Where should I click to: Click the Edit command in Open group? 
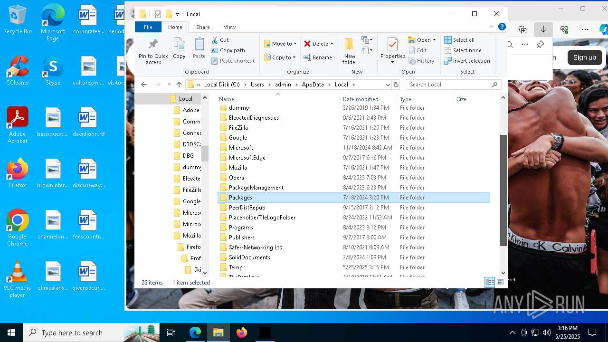pos(418,50)
